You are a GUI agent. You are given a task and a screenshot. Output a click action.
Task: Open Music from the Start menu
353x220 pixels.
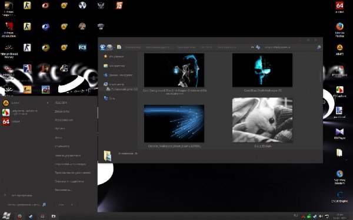tap(59, 128)
